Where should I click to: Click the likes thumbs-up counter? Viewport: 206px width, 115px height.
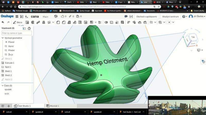[x=64, y=16]
